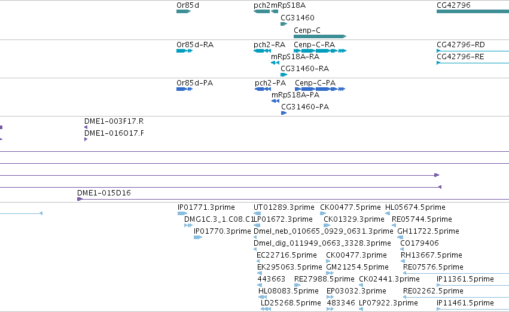Open the Or85d-PA protein feature
The image size is (509, 312).
pos(184,89)
